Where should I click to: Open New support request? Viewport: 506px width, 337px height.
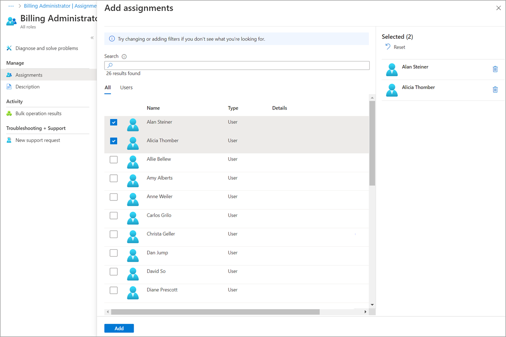click(x=38, y=140)
